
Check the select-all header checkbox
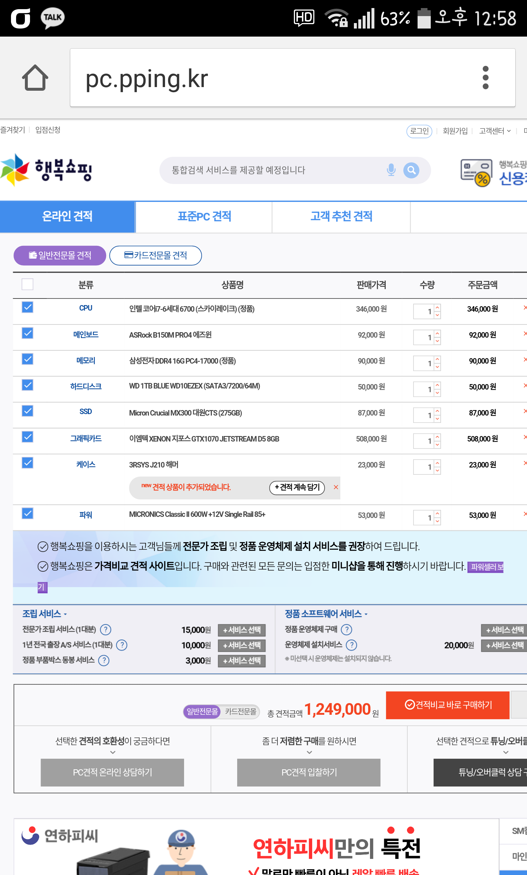point(27,284)
